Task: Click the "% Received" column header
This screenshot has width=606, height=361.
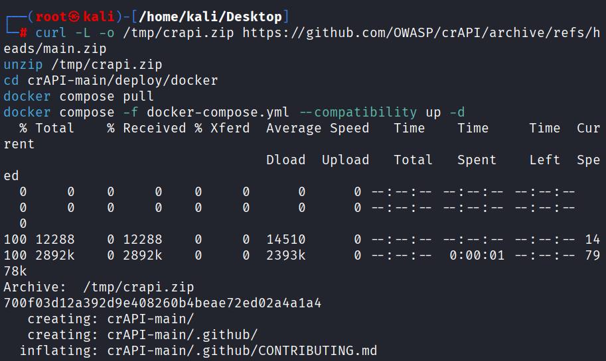Action: [147, 128]
